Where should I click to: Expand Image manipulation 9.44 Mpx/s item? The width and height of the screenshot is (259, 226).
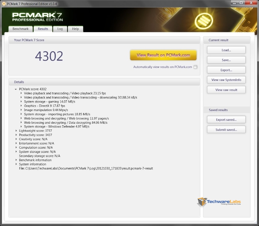coord(21,110)
